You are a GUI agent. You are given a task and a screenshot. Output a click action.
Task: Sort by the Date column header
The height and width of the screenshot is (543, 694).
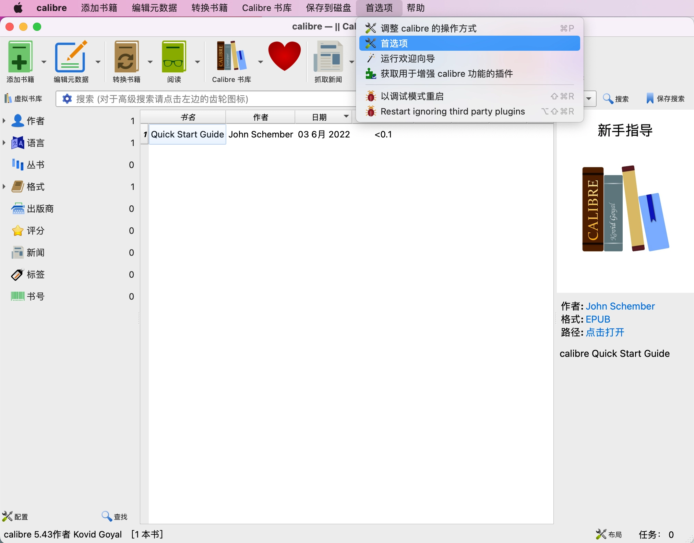tap(323, 117)
